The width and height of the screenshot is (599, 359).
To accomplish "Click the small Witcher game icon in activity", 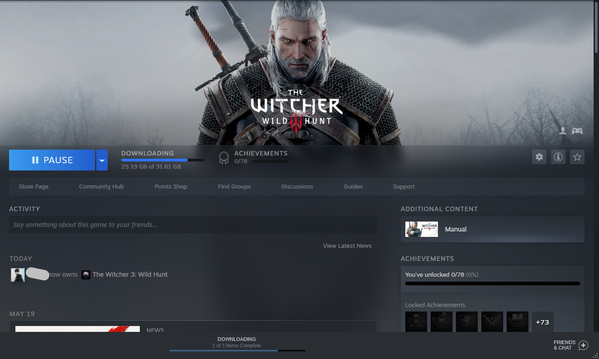I will [86, 274].
